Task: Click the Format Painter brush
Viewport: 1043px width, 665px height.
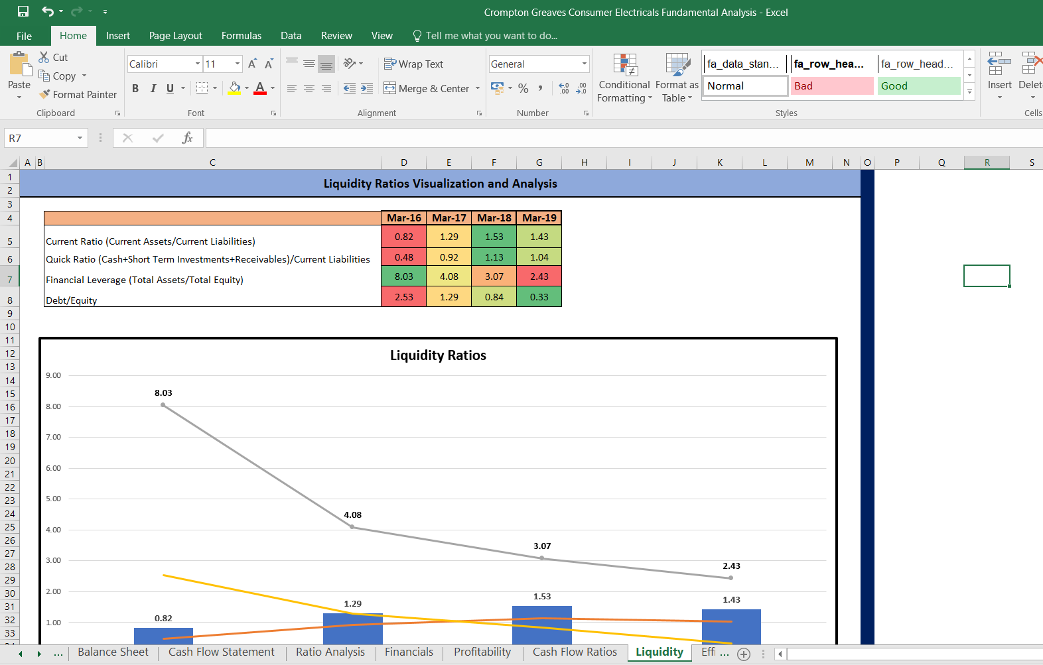Action: point(44,94)
